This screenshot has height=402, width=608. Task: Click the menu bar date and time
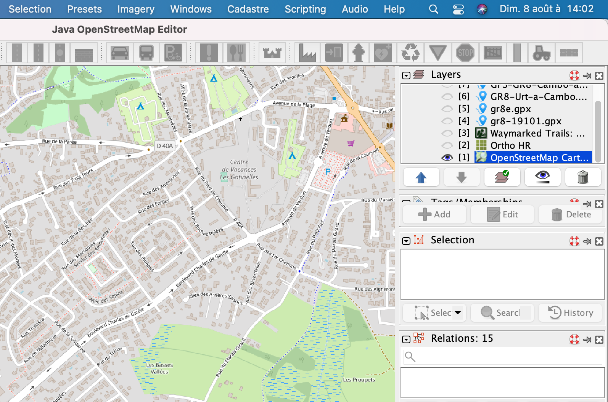point(547,9)
